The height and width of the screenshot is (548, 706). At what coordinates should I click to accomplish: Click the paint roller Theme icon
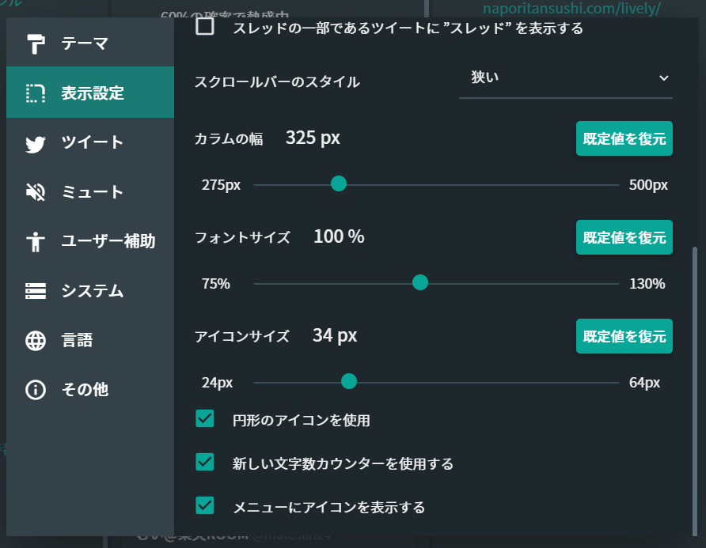pyautogui.click(x=36, y=44)
